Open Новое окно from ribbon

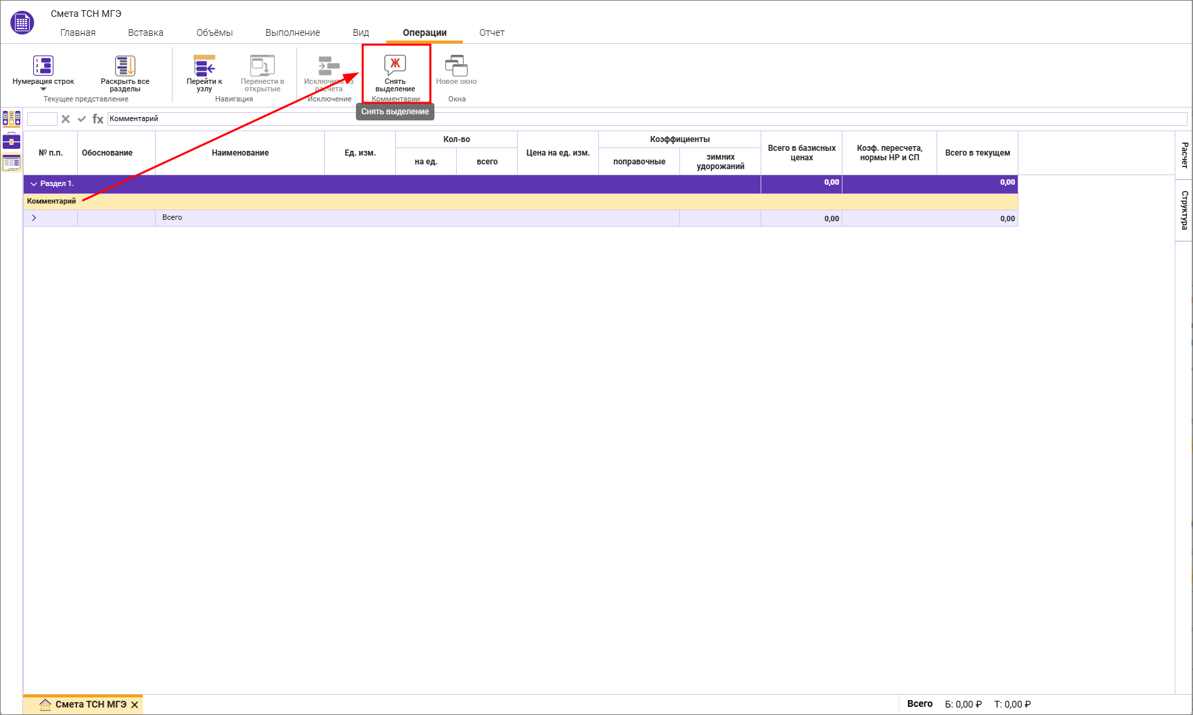coord(456,66)
